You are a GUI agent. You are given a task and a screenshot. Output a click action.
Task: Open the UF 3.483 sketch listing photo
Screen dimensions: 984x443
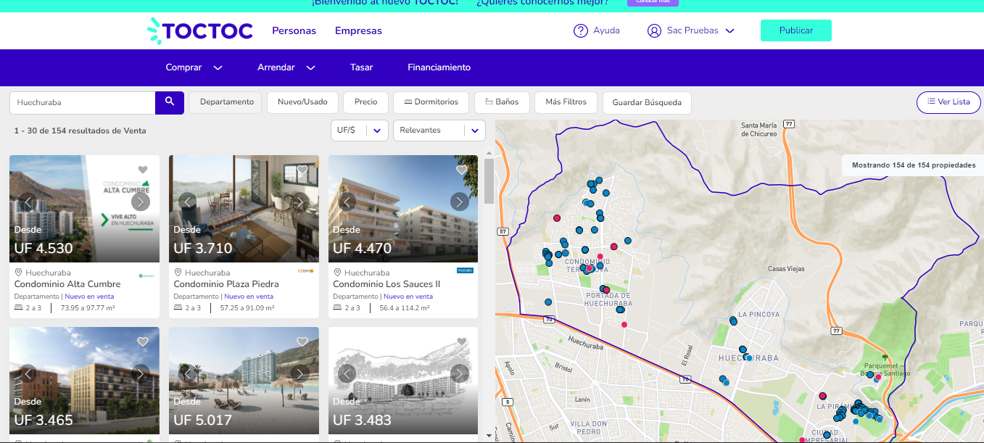tap(403, 381)
